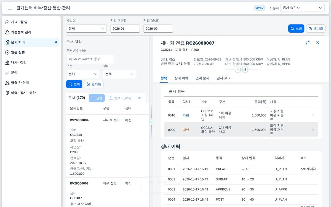Image resolution: width=331 pixels, height=207 pixels.
Task: Select 문서 처리 in the sidebar
Action: pyautogui.click(x=31, y=42)
